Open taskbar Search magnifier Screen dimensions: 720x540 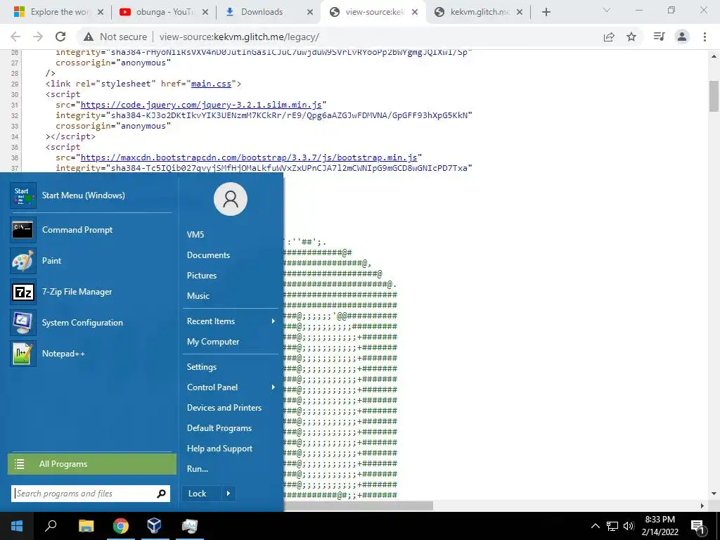click(x=51, y=526)
